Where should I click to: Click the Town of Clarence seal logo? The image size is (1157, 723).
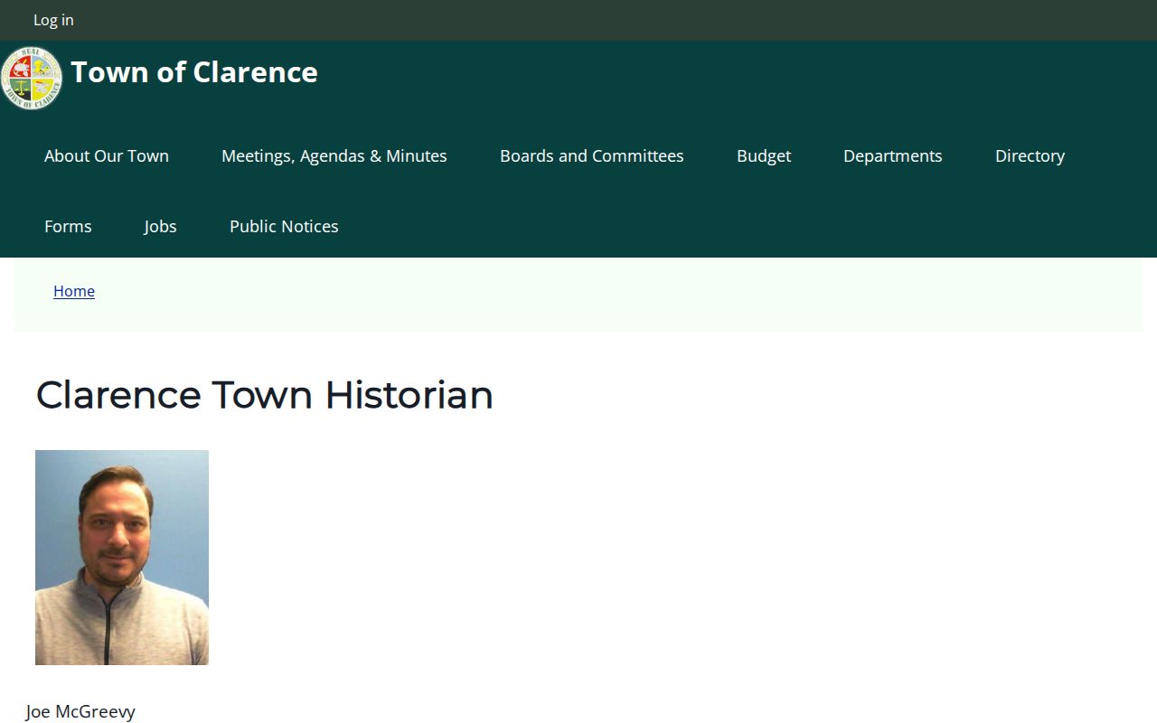click(x=32, y=79)
